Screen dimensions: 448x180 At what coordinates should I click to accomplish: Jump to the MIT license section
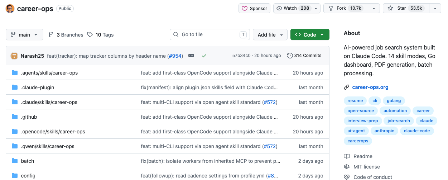(x=367, y=167)
